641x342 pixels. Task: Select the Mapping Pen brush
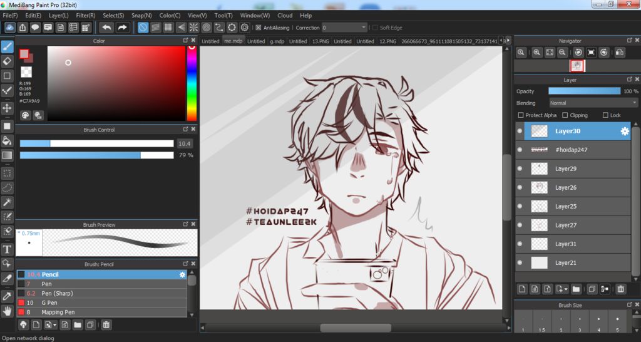point(102,312)
